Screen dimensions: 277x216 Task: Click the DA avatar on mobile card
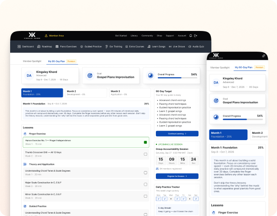[x=216, y=83]
